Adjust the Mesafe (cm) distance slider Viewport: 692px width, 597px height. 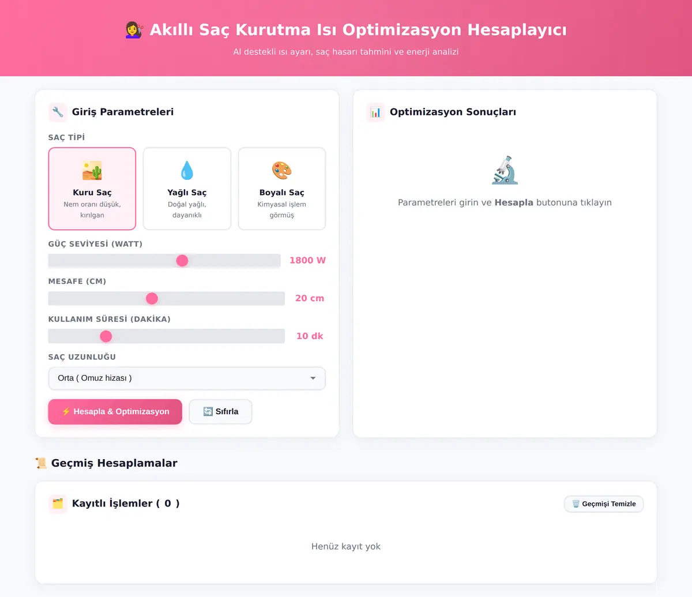pyautogui.click(x=167, y=298)
